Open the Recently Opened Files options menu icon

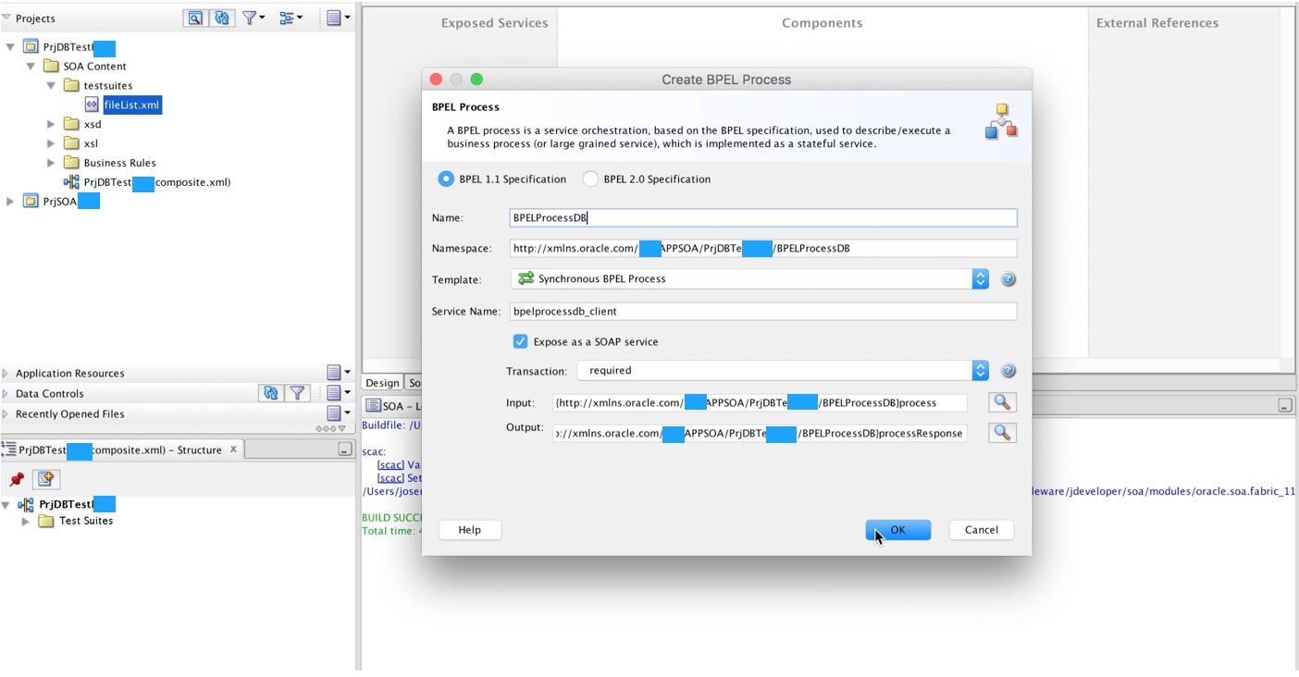339,413
